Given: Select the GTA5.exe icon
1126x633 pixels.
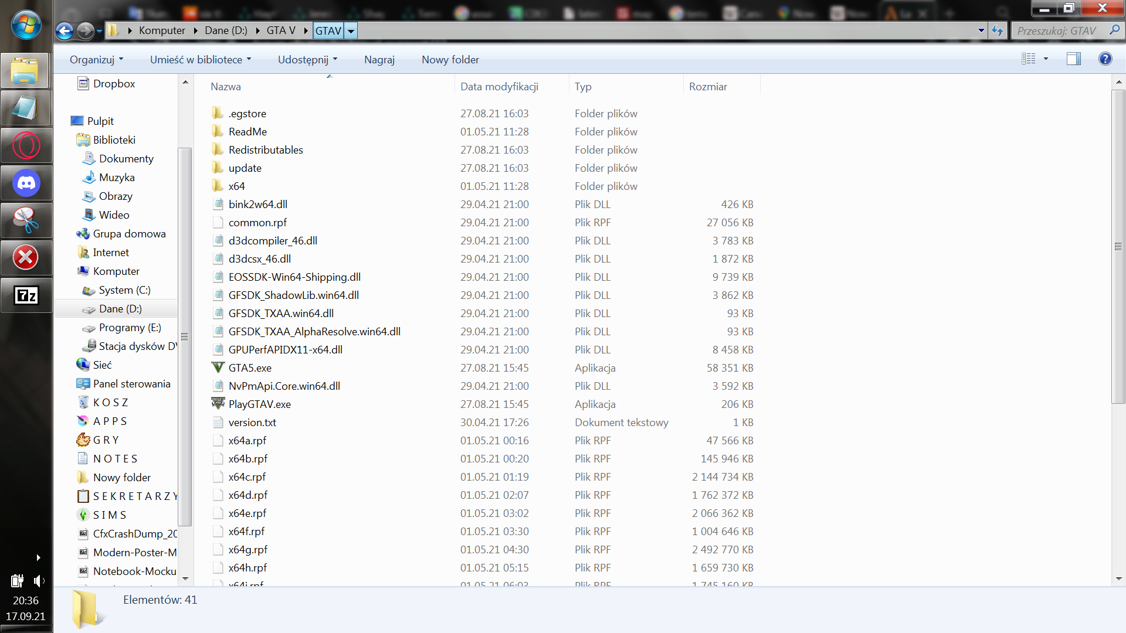Looking at the screenshot, I should 218,367.
